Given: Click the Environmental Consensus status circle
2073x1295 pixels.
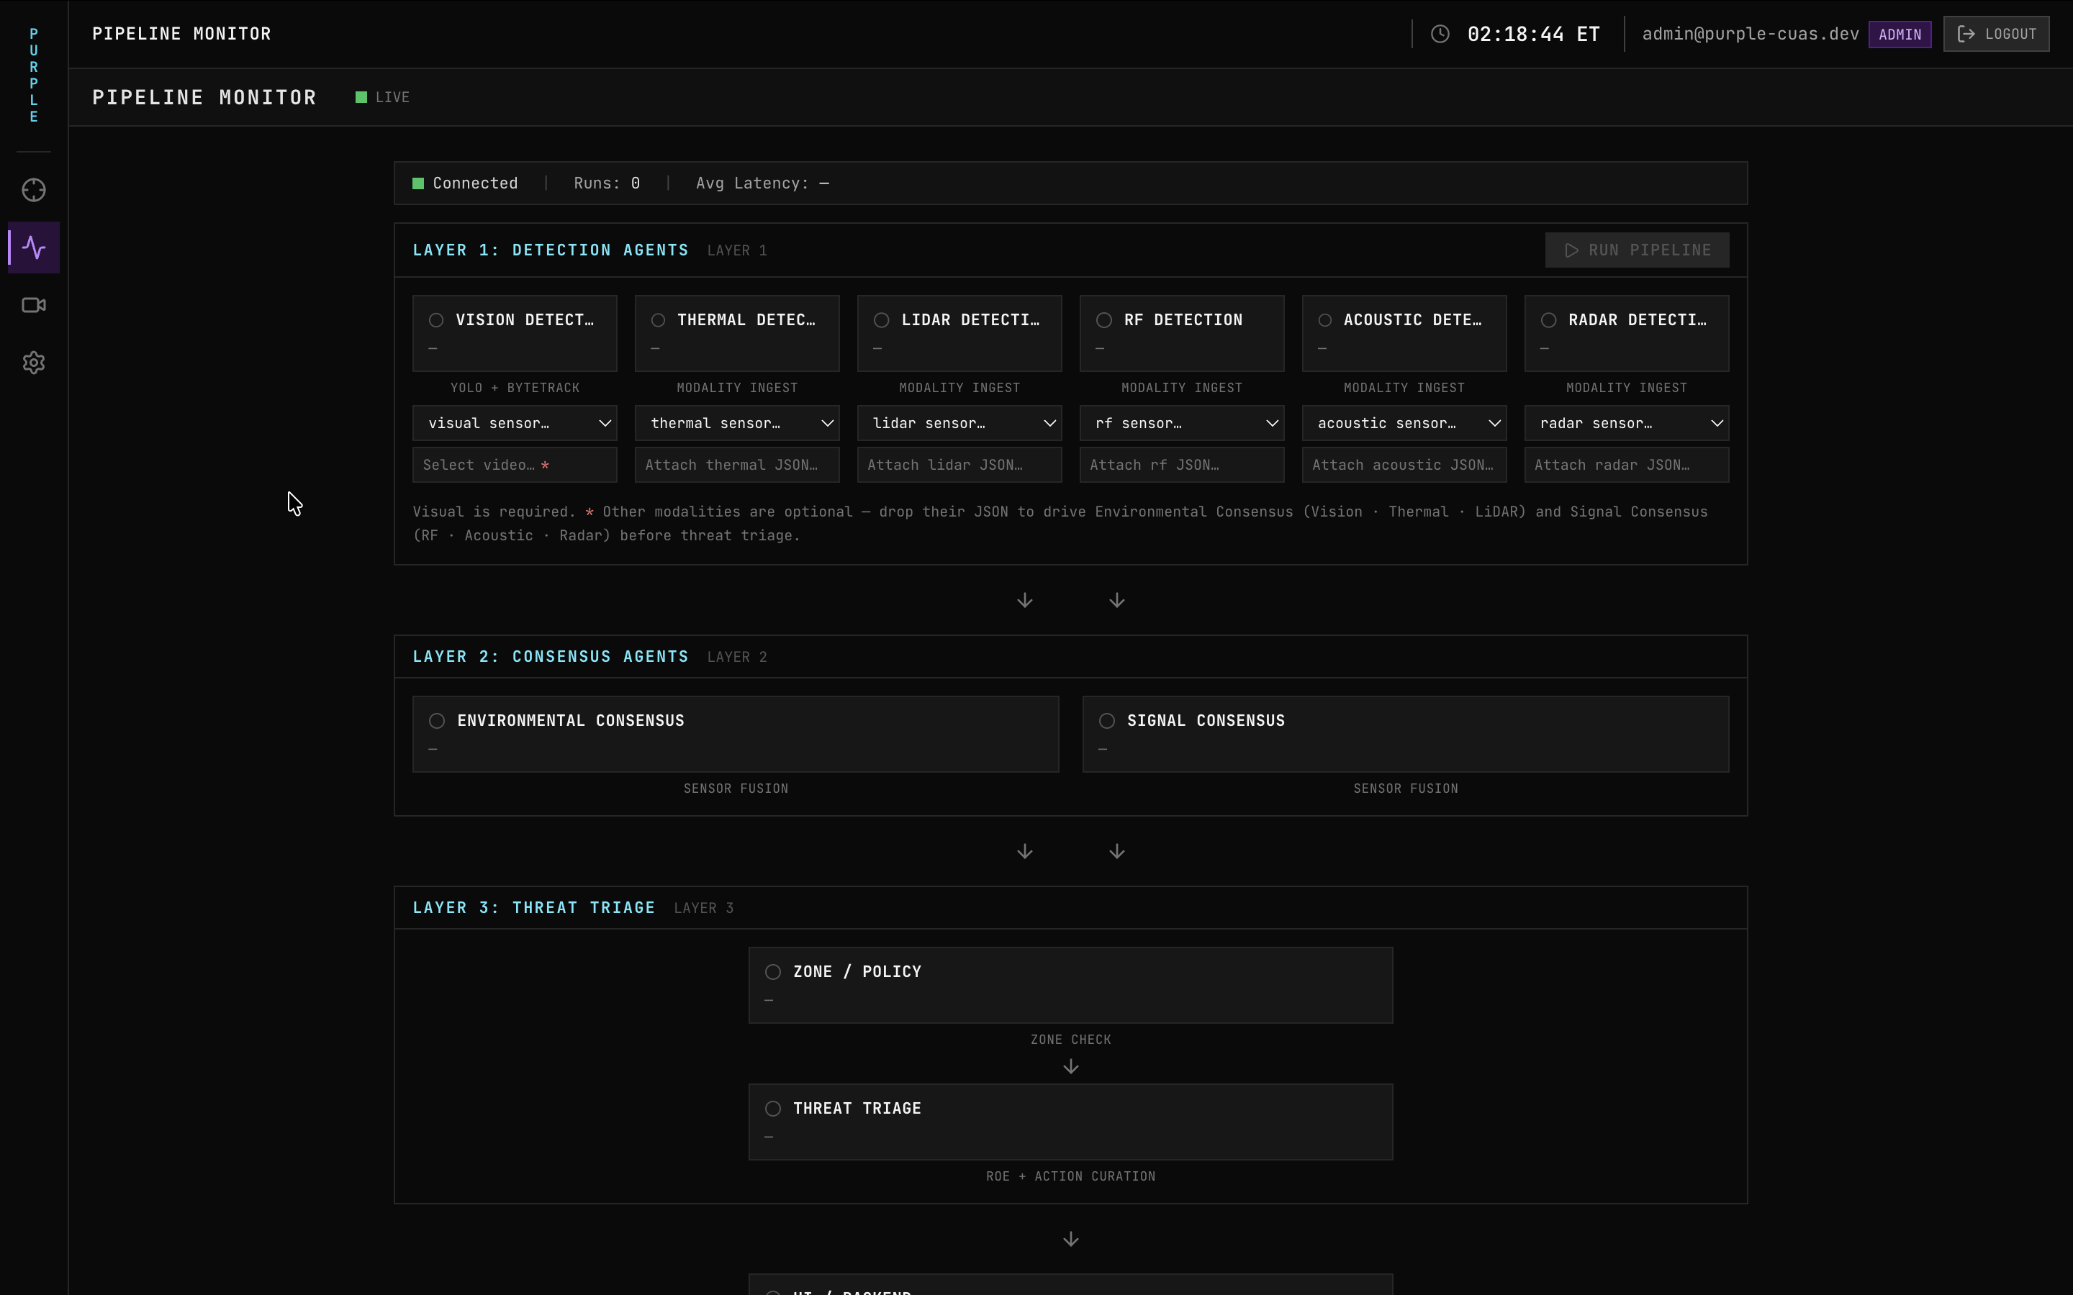Looking at the screenshot, I should point(437,720).
